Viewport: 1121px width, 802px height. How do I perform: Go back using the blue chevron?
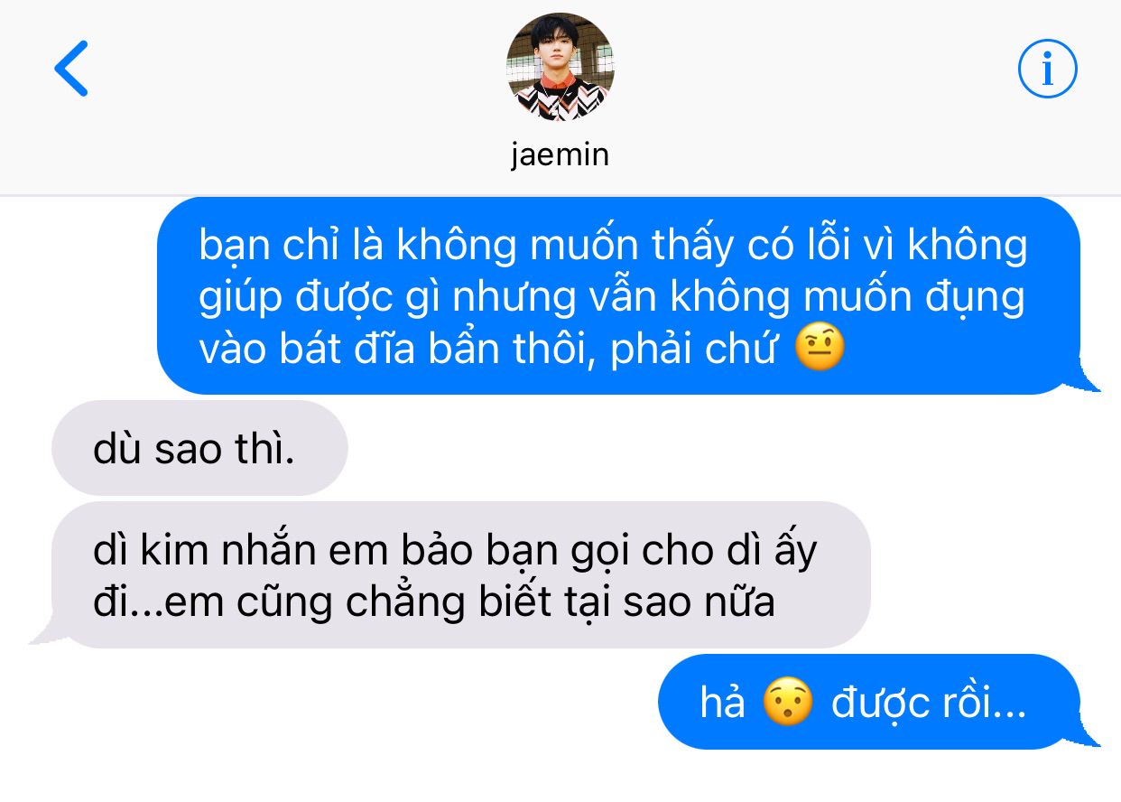click(x=71, y=68)
